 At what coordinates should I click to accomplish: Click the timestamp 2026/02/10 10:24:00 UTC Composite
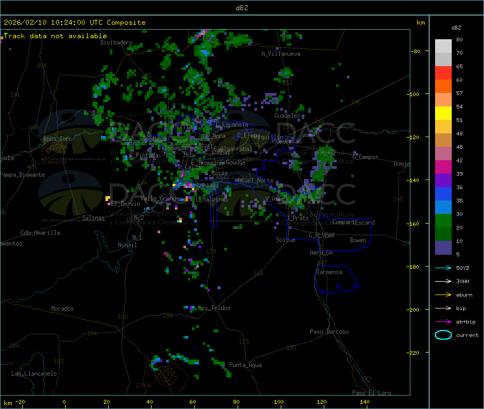click(74, 23)
